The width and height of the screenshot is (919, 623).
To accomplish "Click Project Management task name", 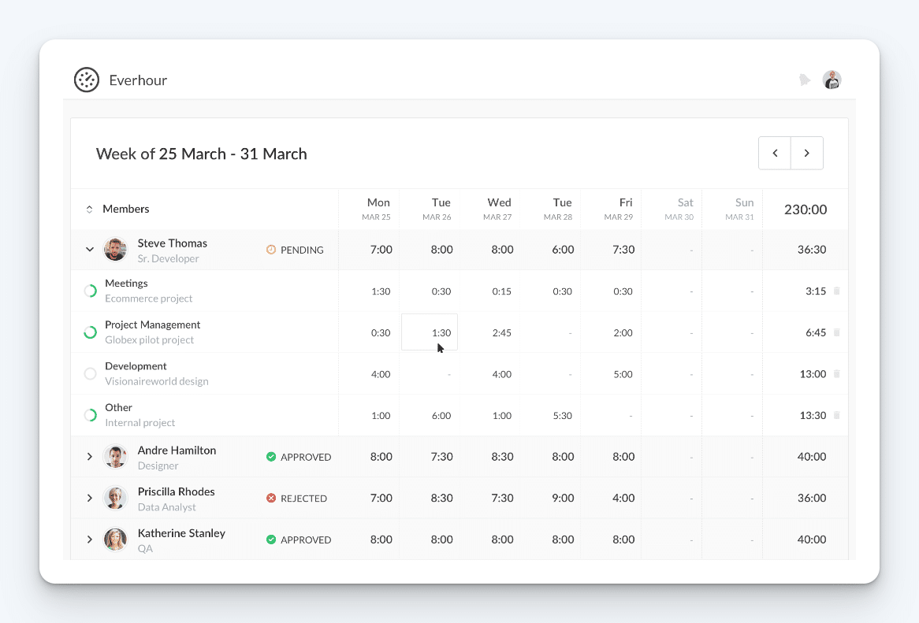I will (x=153, y=325).
